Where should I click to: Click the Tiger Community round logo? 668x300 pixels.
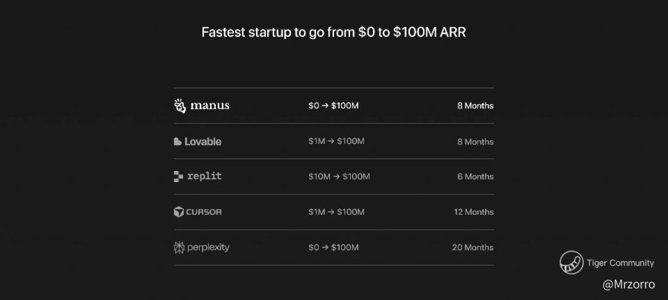571,263
